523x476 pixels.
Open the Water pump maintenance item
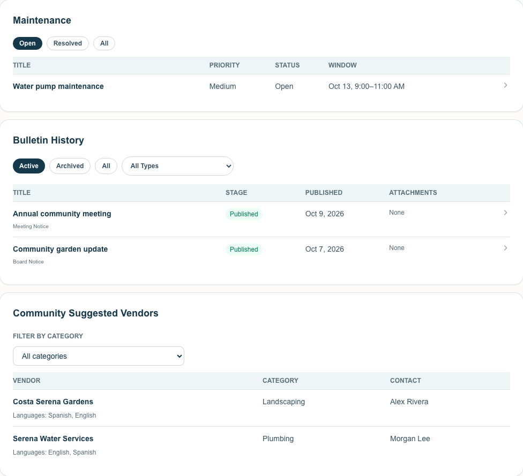(58, 86)
